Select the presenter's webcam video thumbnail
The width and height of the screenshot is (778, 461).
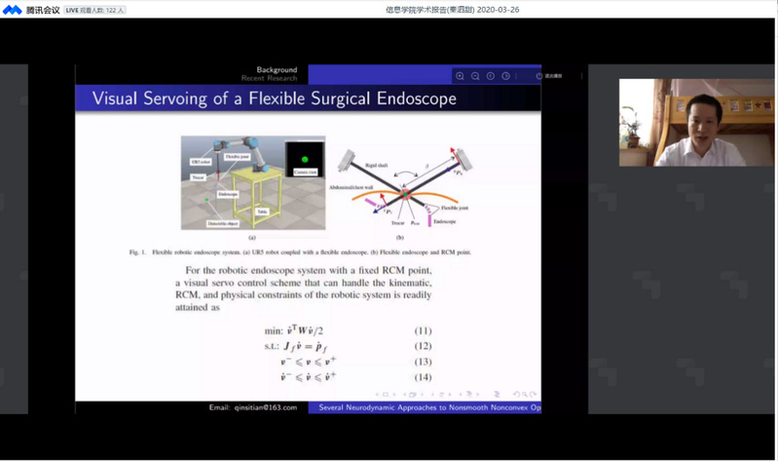pos(696,122)
